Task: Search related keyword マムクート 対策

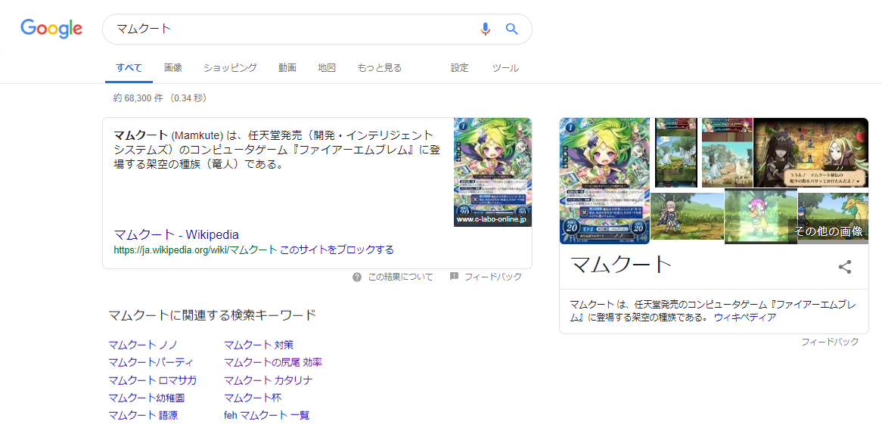Action: coord(259,345)
